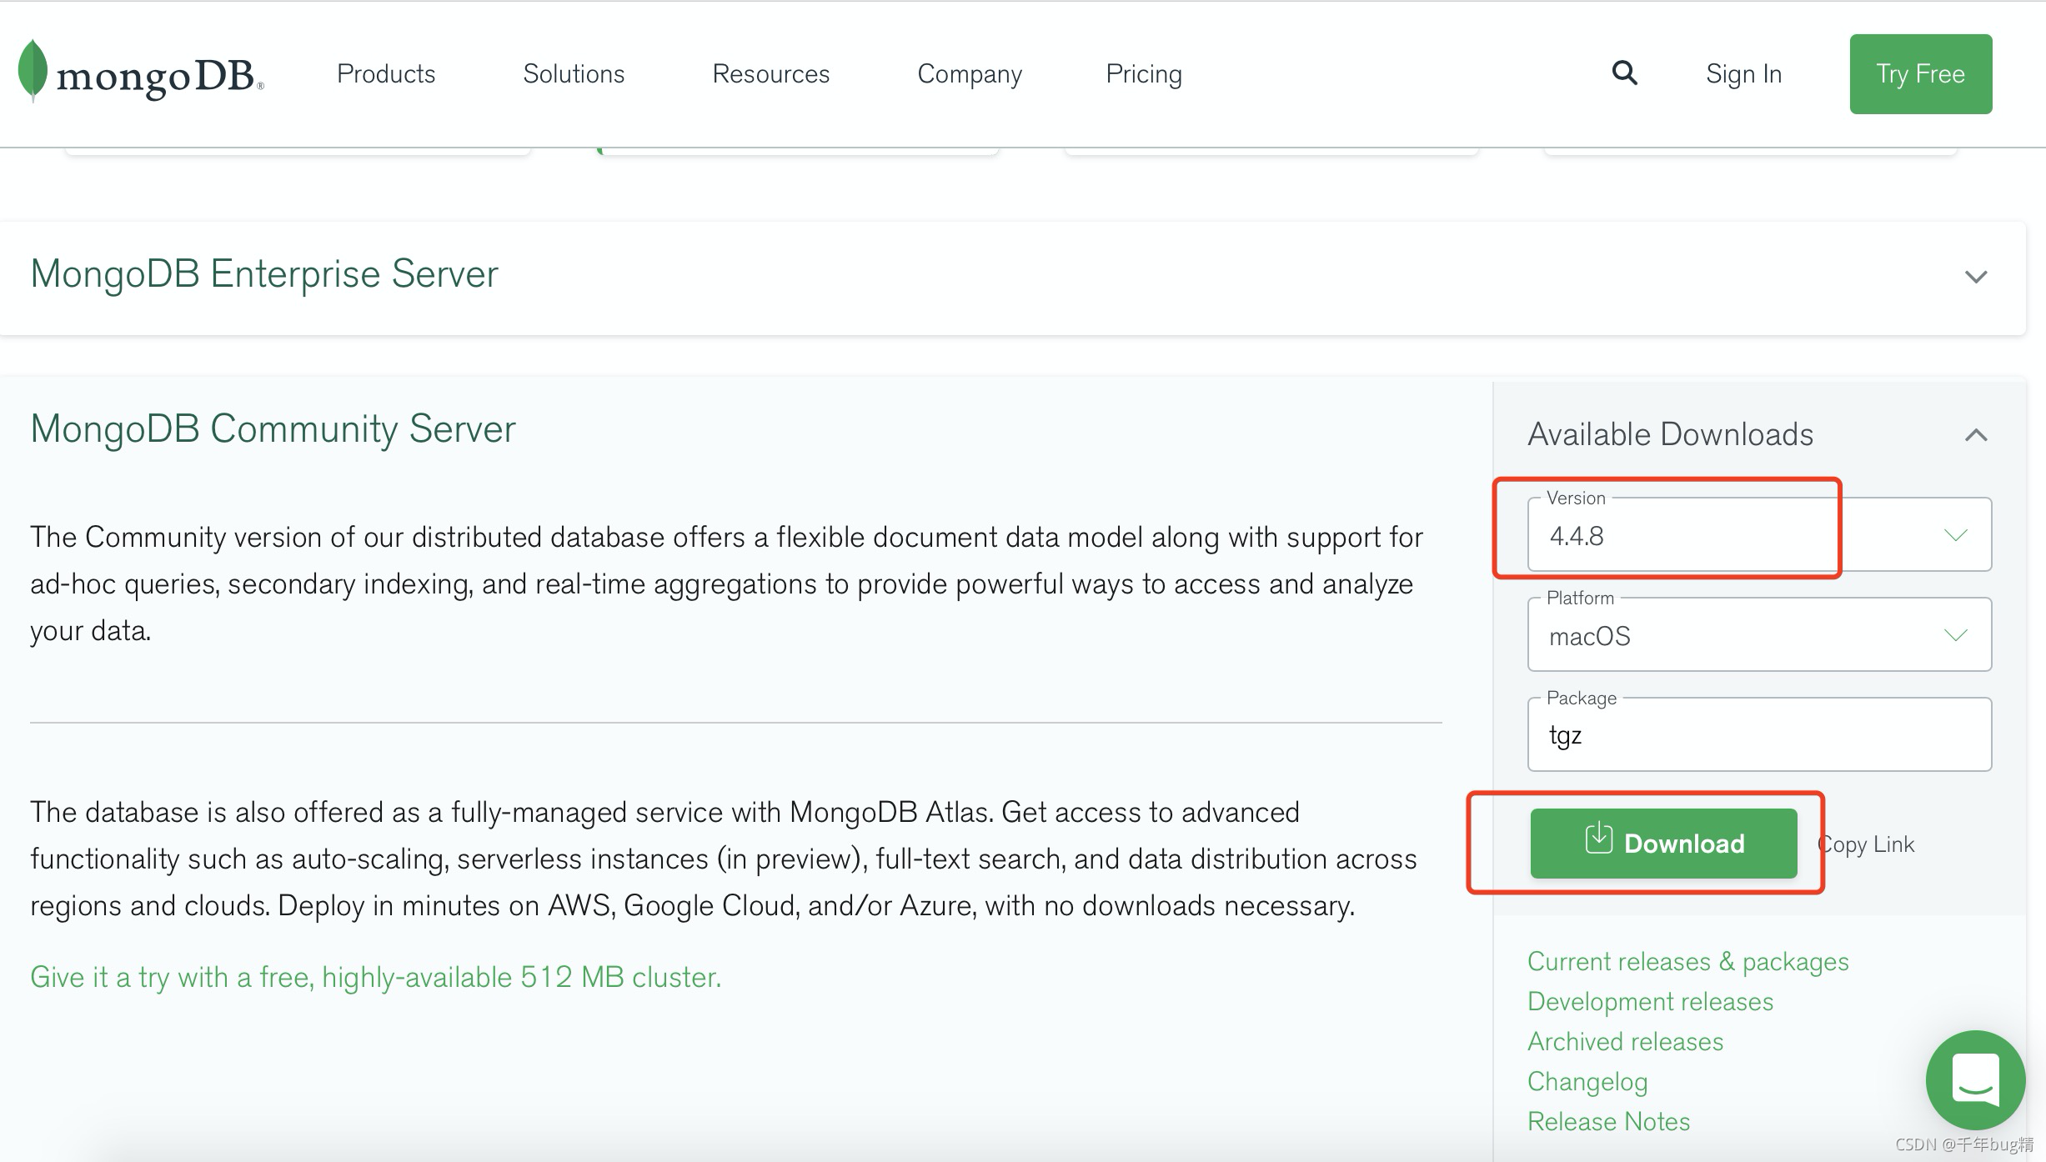
Task: Open the Archived releases link
Action: [x=1625, y=1042]
